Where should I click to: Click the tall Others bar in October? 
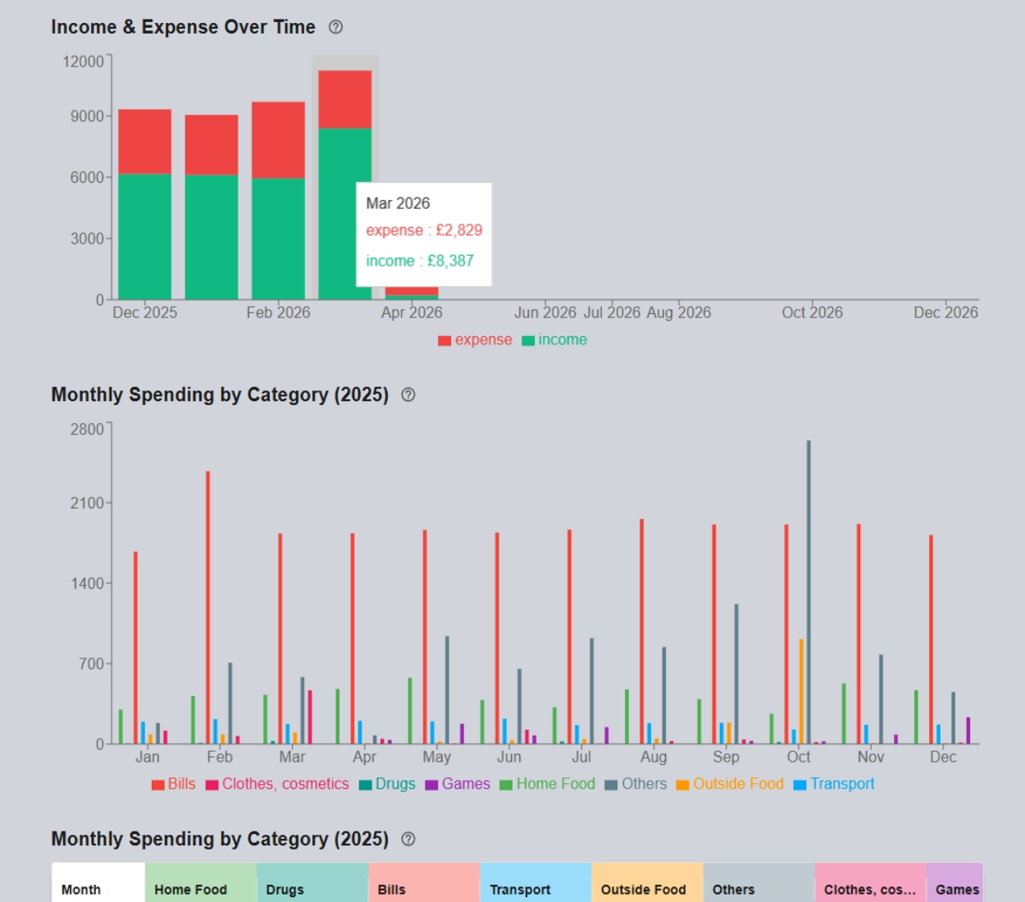[x=809, y=592]
